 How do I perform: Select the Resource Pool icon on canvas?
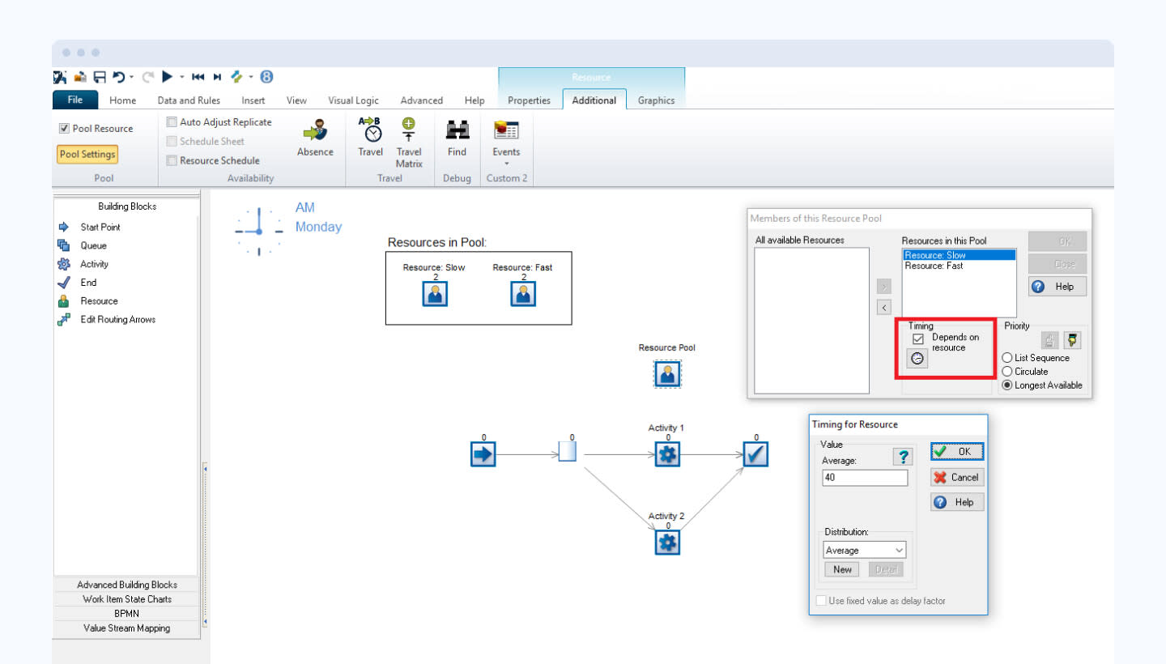(x=667, y=374)
